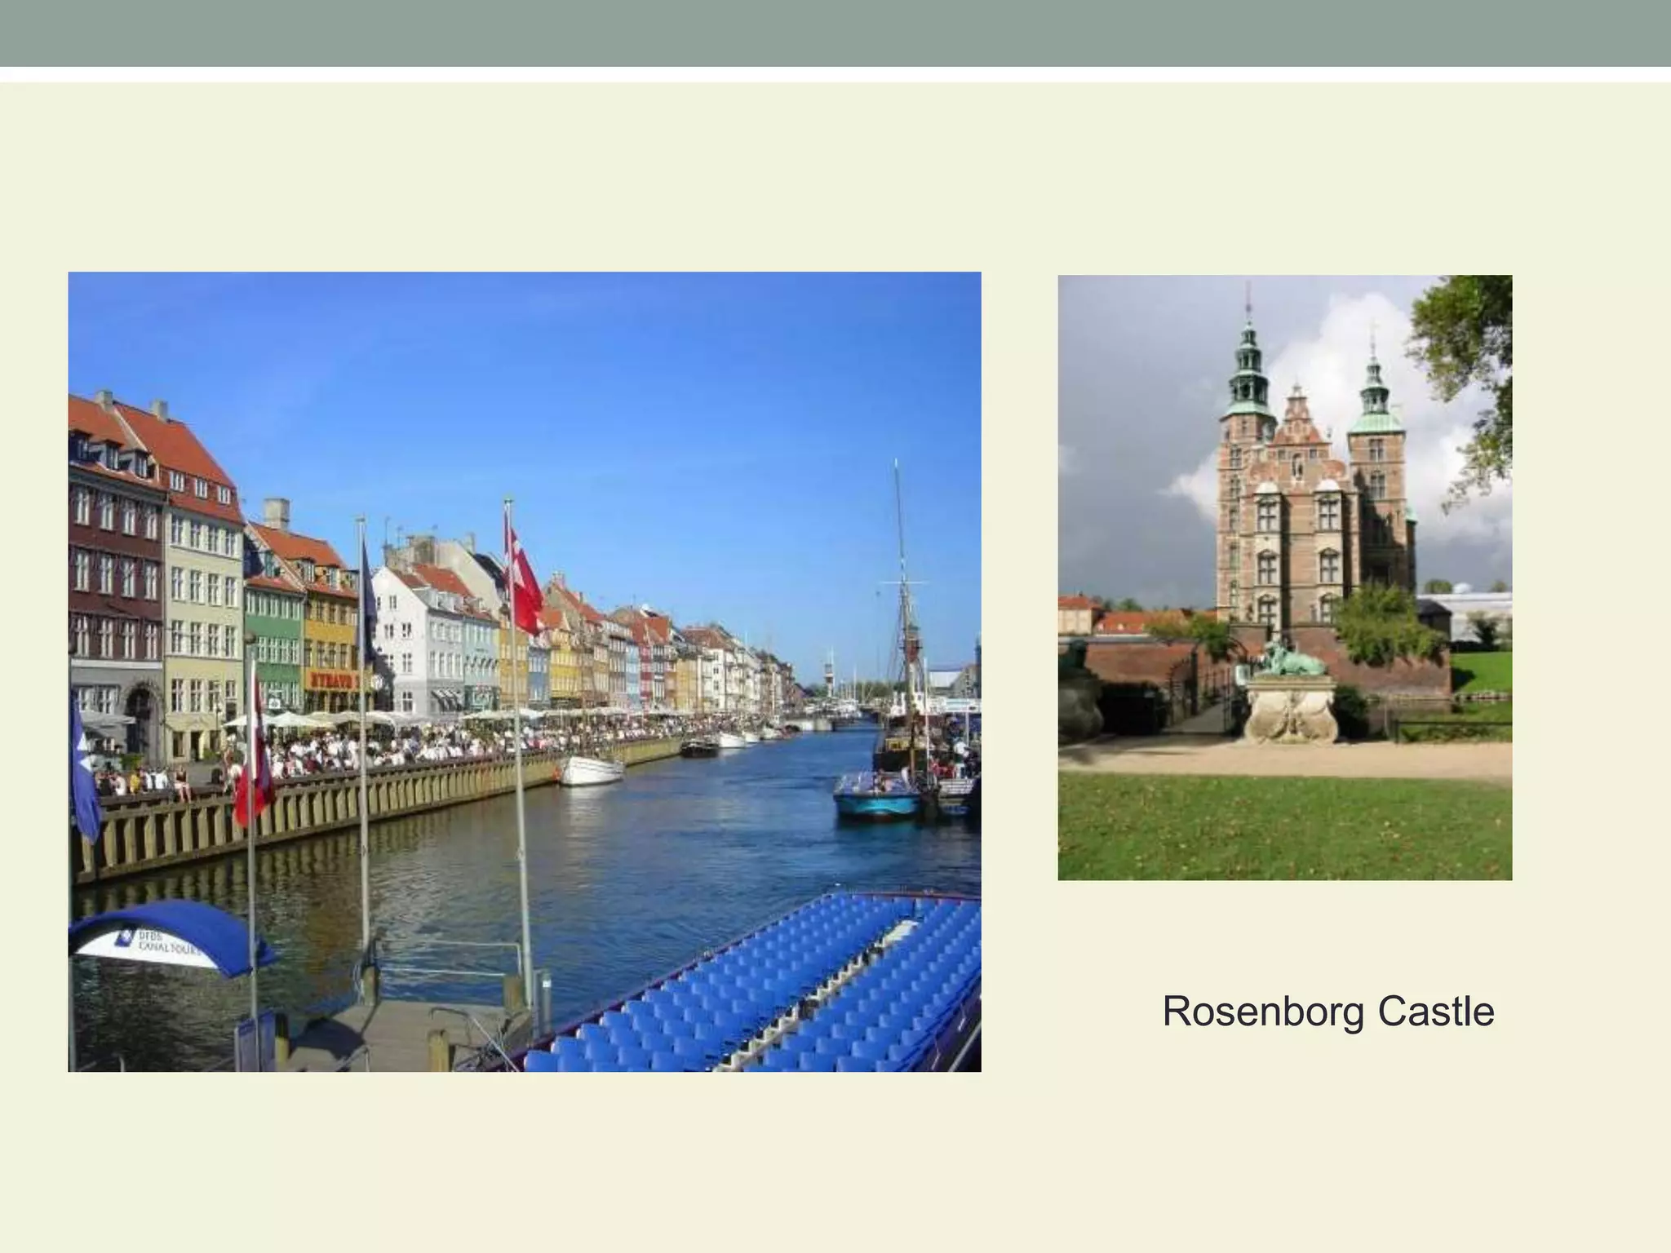Click the Rosenborg Castle caption text
This screenshot has height=1253, width=1671.
pos(1327,1012)
